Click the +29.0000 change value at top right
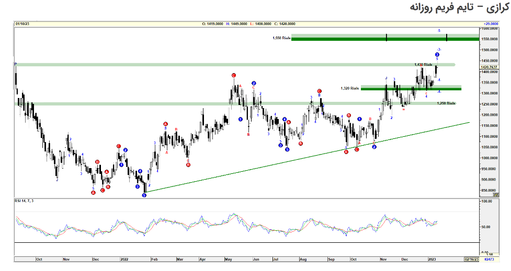 pyautogui.click(x=490, y=23)
